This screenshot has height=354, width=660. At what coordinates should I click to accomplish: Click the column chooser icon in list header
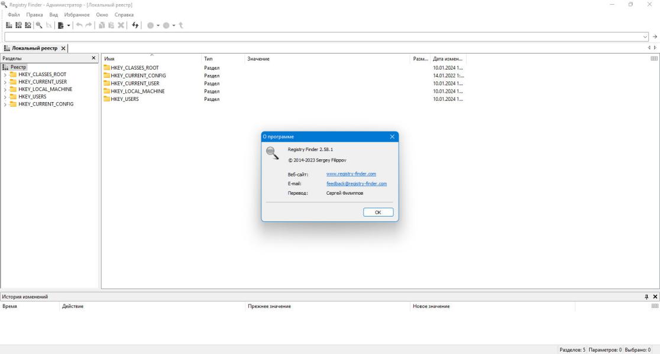[653, 58]
